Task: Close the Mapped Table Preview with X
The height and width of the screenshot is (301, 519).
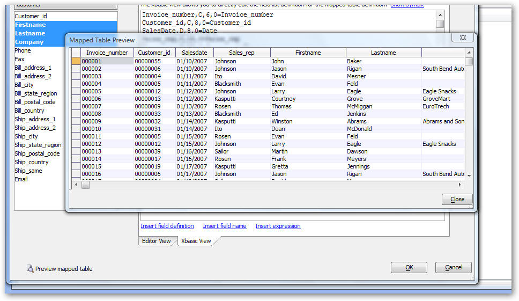Action: (463, 38)
